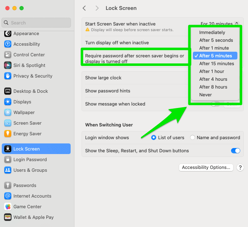Select the List of users radio button
The image size is (248, 227).
[154, 138]
